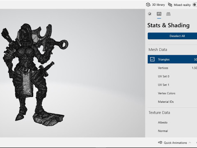Expand the Quick Animations chevron

coord(190,143)
